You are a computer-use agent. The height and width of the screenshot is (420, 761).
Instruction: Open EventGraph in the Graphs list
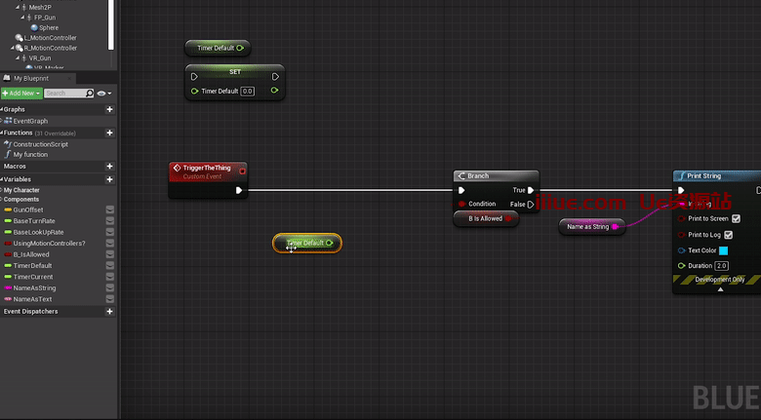(29, 121)
